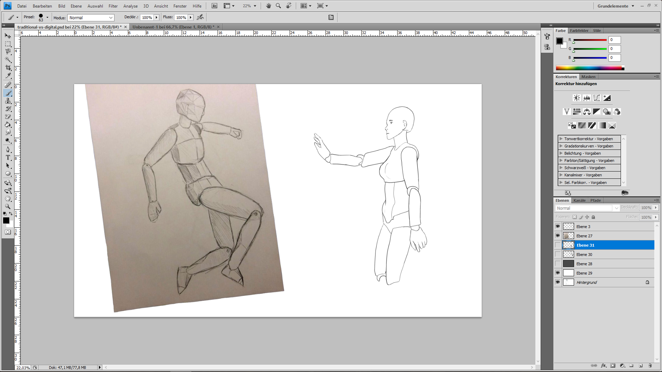662x372 pixels.
Task: Click Kanalmixer - Vorgaben entry
Action: (589, 175)
